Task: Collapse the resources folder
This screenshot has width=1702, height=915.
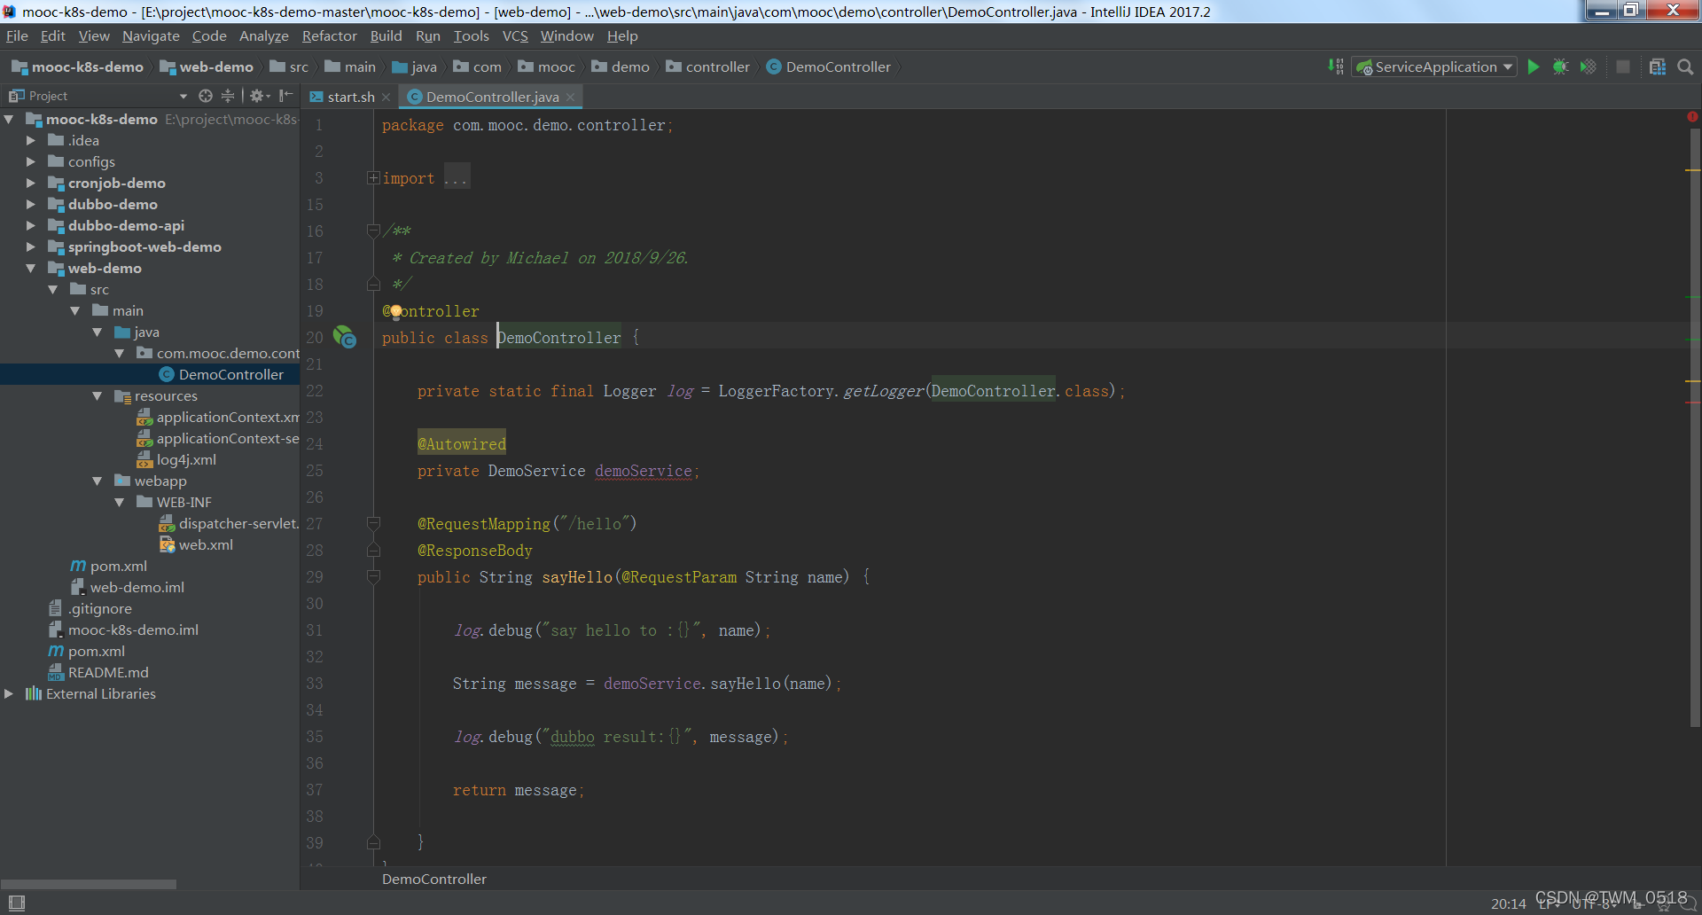Action: (98, 395)
